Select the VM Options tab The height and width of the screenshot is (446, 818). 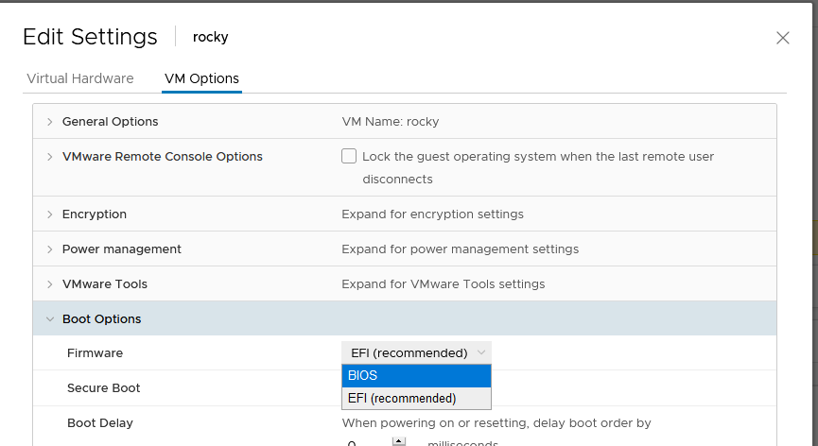pos(201,78)
